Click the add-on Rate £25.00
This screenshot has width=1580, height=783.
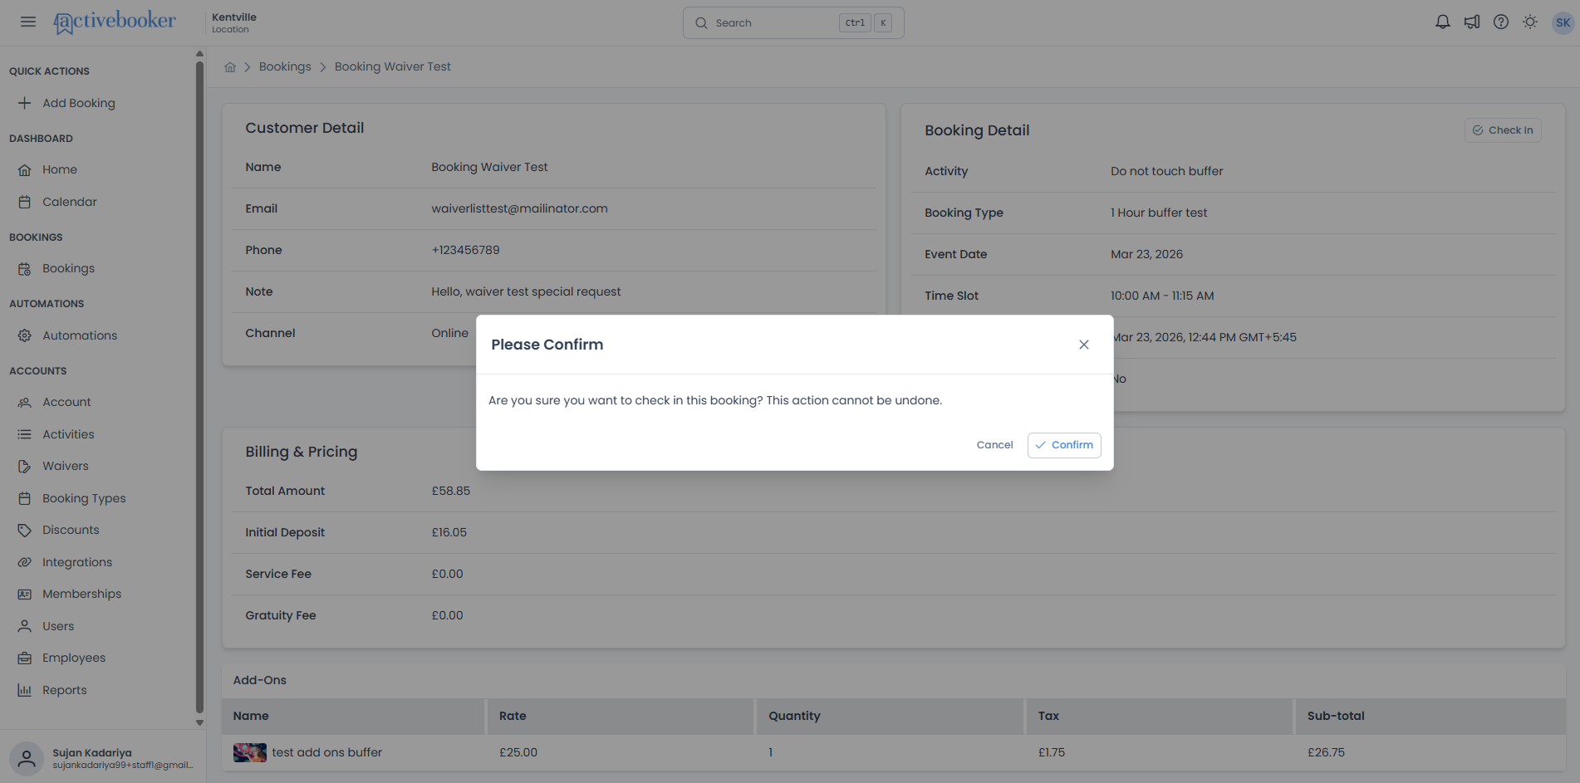pos(518,752)
